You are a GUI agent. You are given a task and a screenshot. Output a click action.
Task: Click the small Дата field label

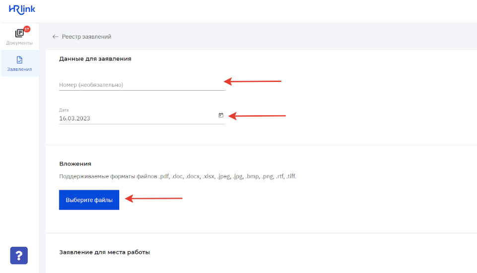pyautogui.click(x=64, y=110)
